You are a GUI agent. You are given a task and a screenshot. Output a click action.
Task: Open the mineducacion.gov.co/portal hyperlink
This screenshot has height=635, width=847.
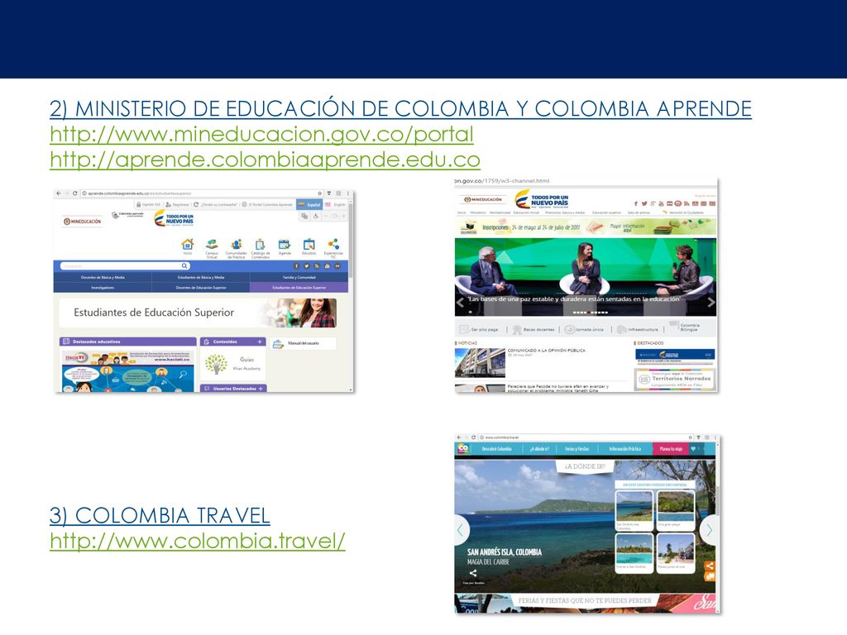click(x=261, y=135)
